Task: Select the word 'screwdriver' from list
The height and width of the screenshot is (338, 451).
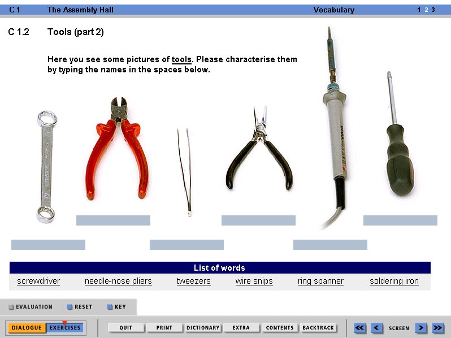Action: click(38, 281)
